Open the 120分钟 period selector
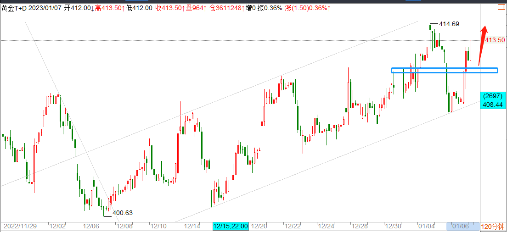 tap(493, 226)
